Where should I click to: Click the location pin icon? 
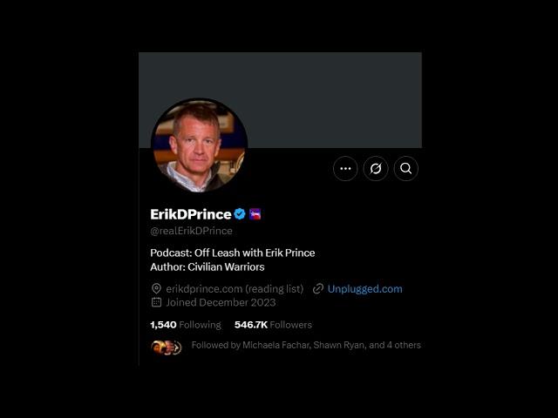[x=156, y=288]
